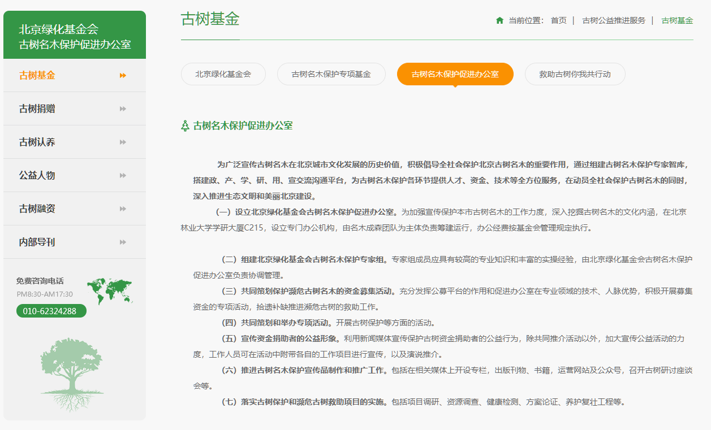Image resolution: width=711 pixels, height=430 pixels.
Task: Open the 公益人物 sidebar menu
Action: coord(75,176)
